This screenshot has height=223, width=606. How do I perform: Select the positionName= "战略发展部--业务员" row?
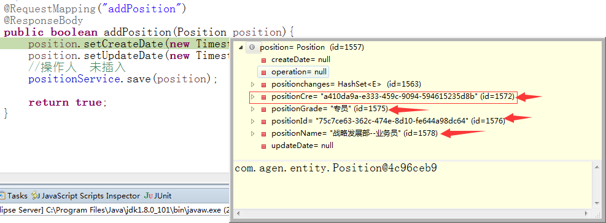(x=355, y=133)
